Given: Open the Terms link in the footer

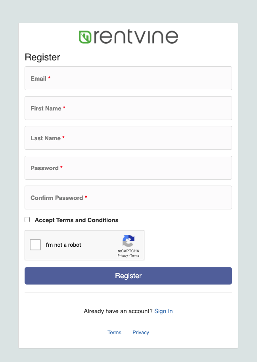Looking at the screenshot, I should point(114,333).
